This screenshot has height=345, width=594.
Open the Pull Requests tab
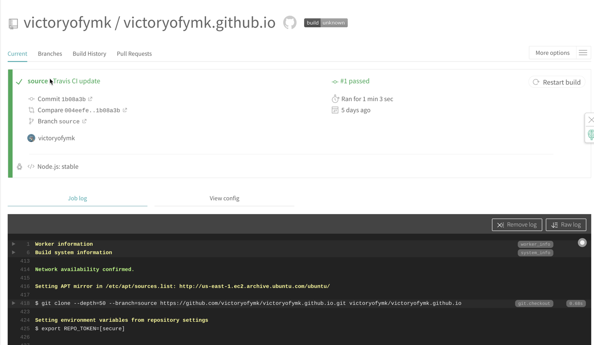pyautogui.click(x=134, y=53)
